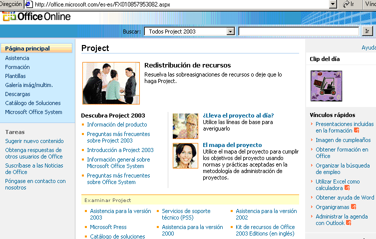Open Administrar la agenda con Outlook link
376x239 pixels.
pyautogui.click(x=342, y=220)
